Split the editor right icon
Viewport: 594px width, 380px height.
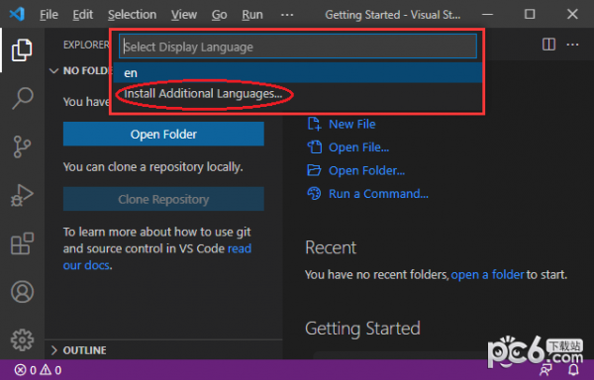(548, 45)
